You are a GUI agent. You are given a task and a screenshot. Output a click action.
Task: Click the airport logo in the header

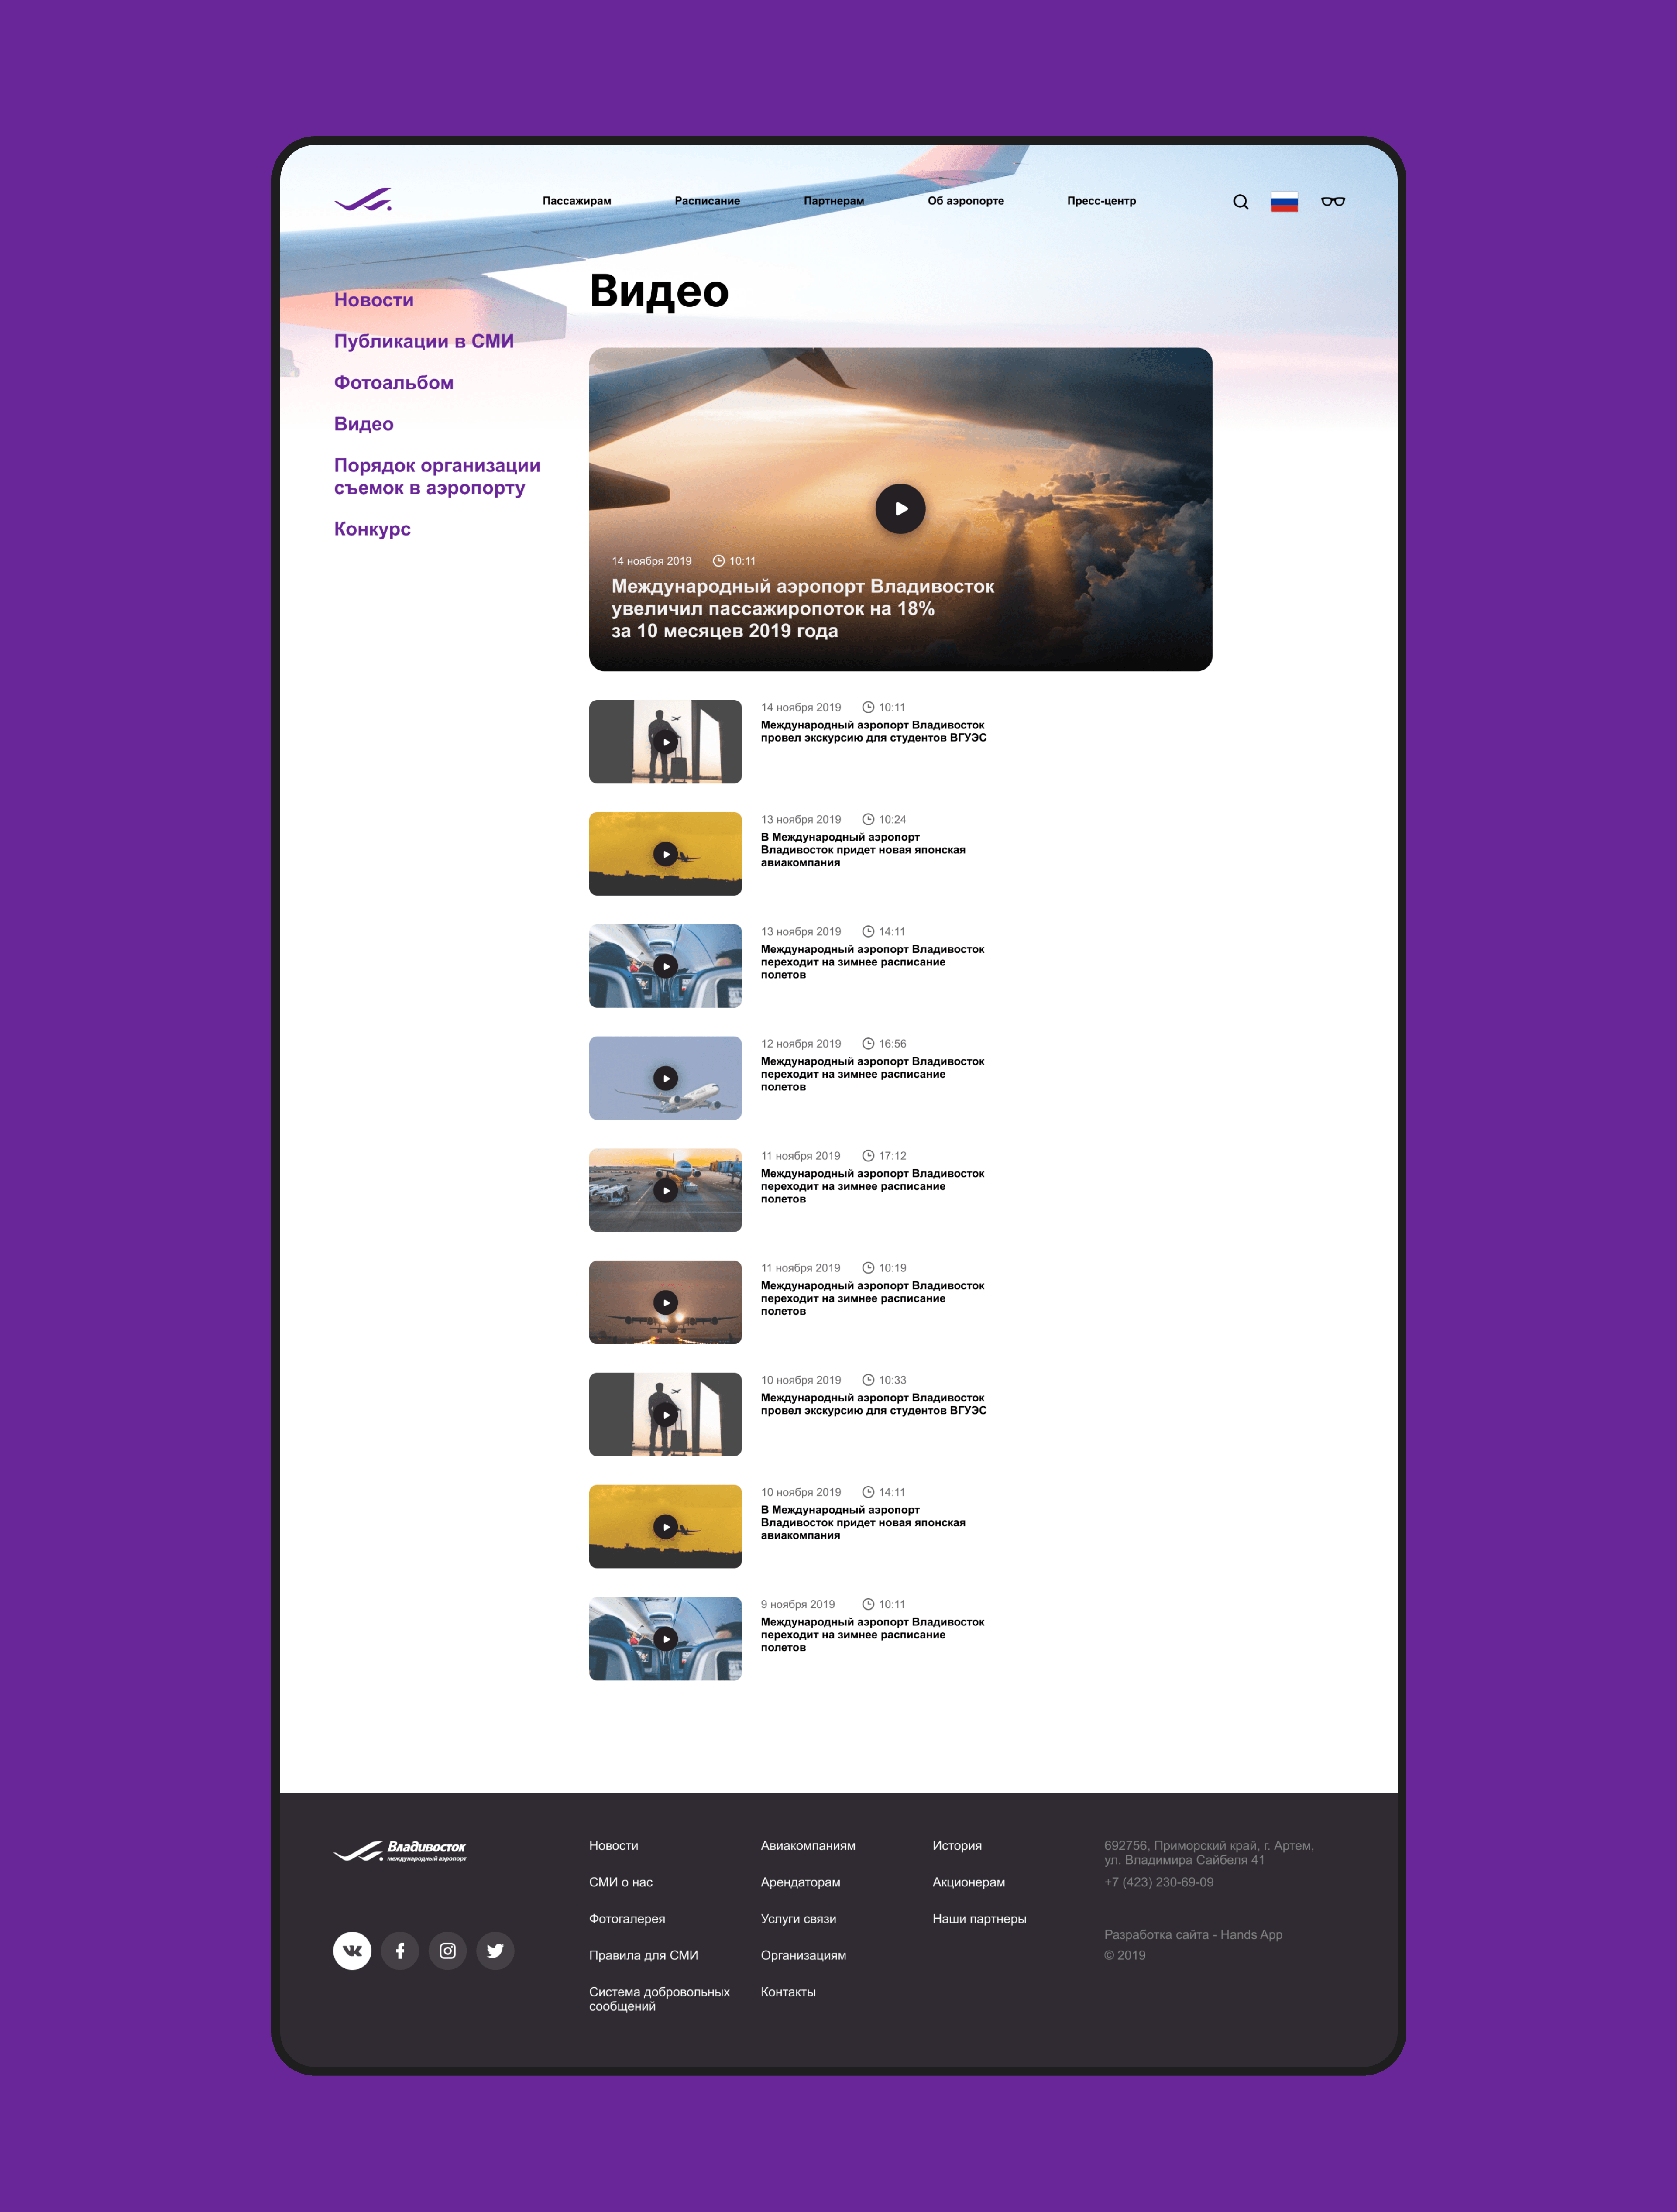[x=363, y=200]
